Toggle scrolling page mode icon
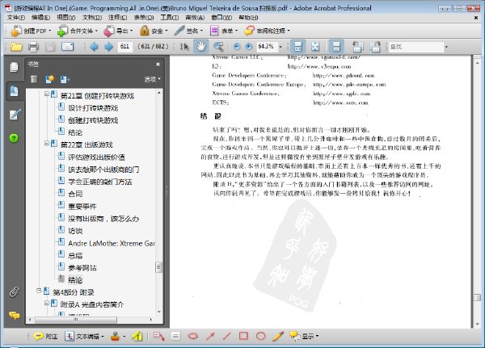485x348 pixels. 297,47
